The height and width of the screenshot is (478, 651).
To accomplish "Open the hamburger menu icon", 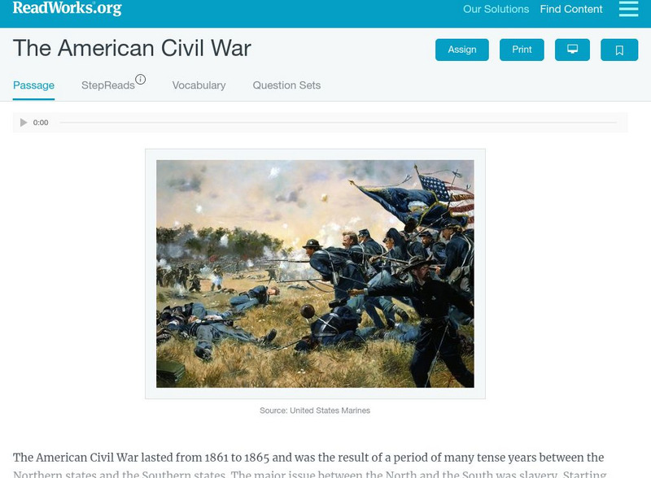I will 628,9.
